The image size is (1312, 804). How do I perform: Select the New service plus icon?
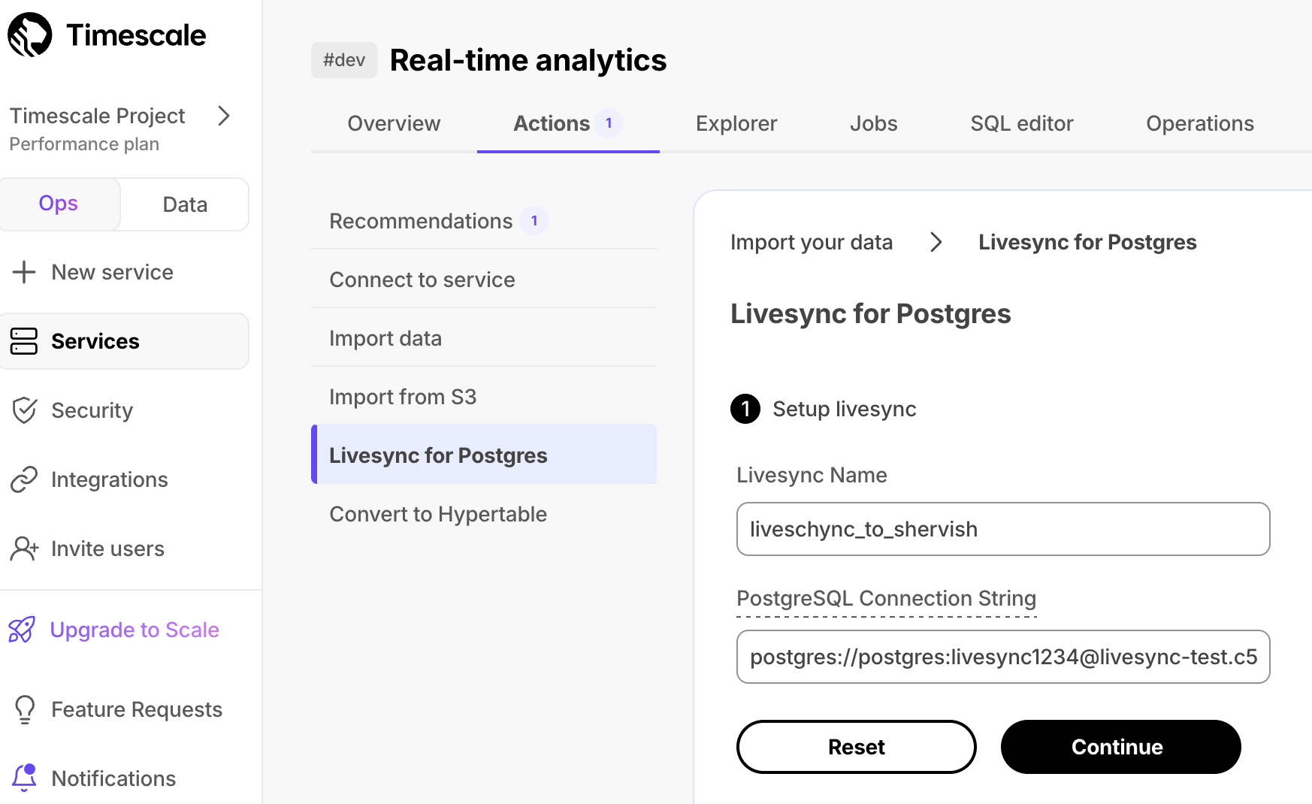pos(25,272)
